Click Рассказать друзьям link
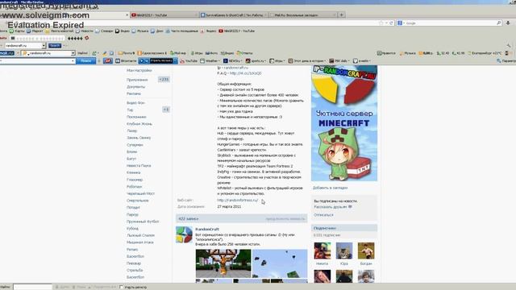 coord(331,207)
